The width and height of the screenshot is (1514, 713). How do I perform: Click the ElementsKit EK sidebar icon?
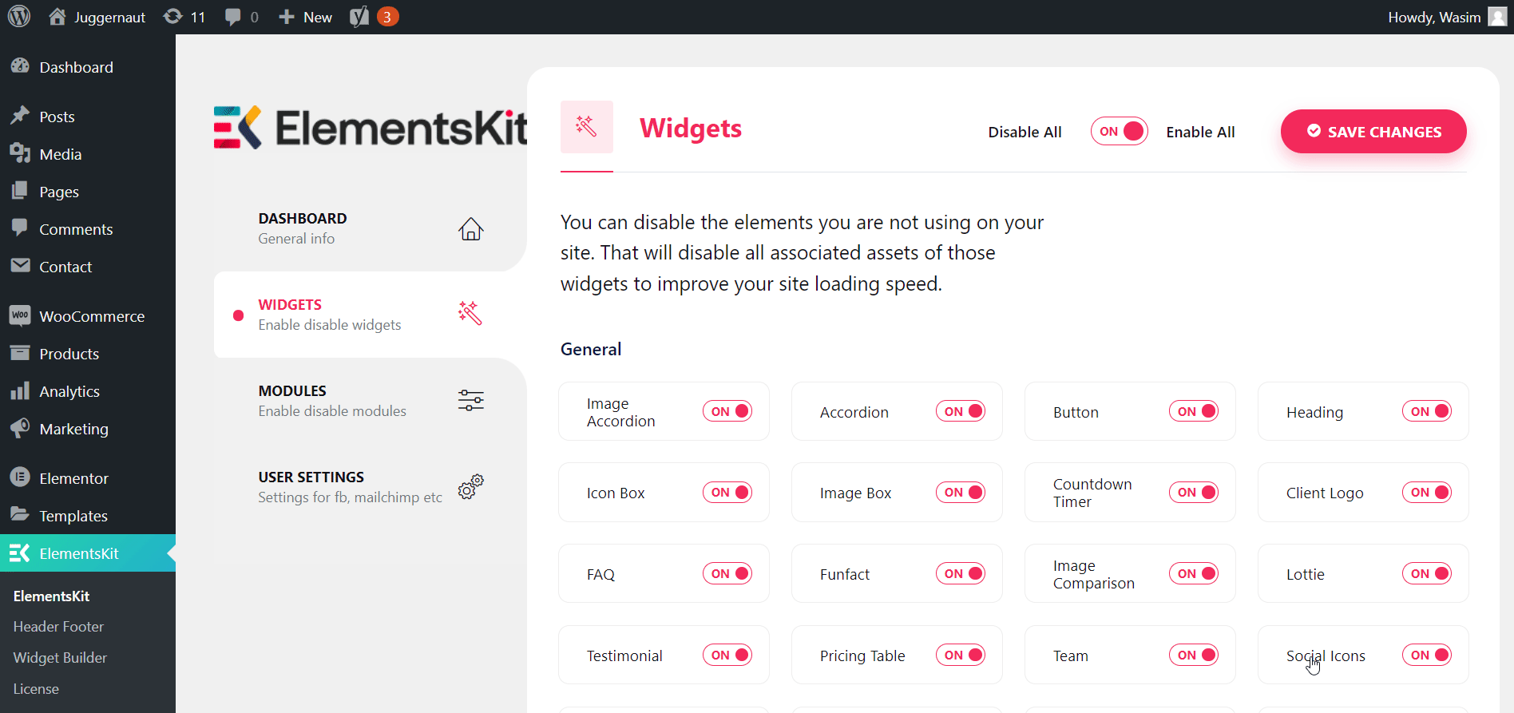[20, 553]
